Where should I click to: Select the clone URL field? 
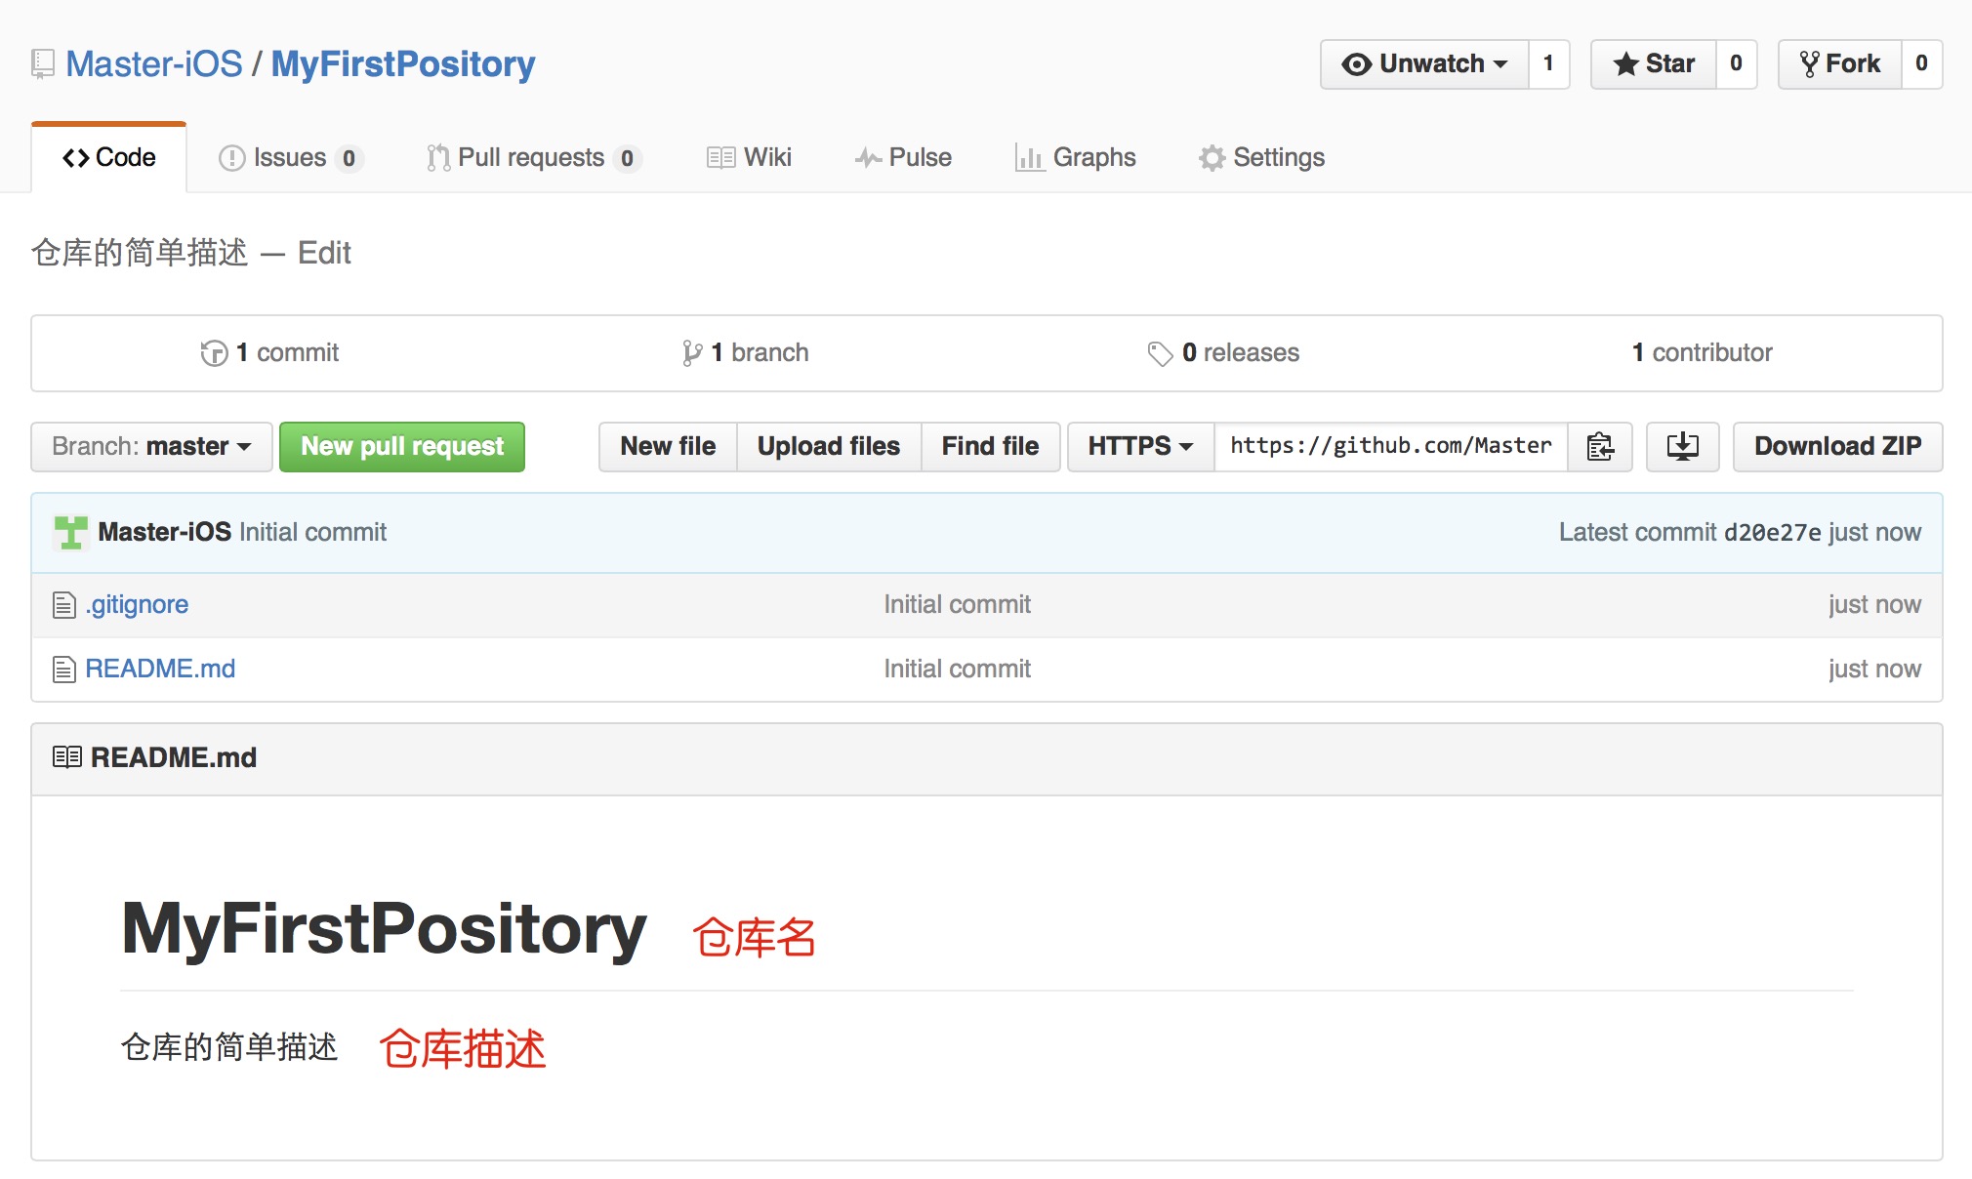coord(1391,447)
